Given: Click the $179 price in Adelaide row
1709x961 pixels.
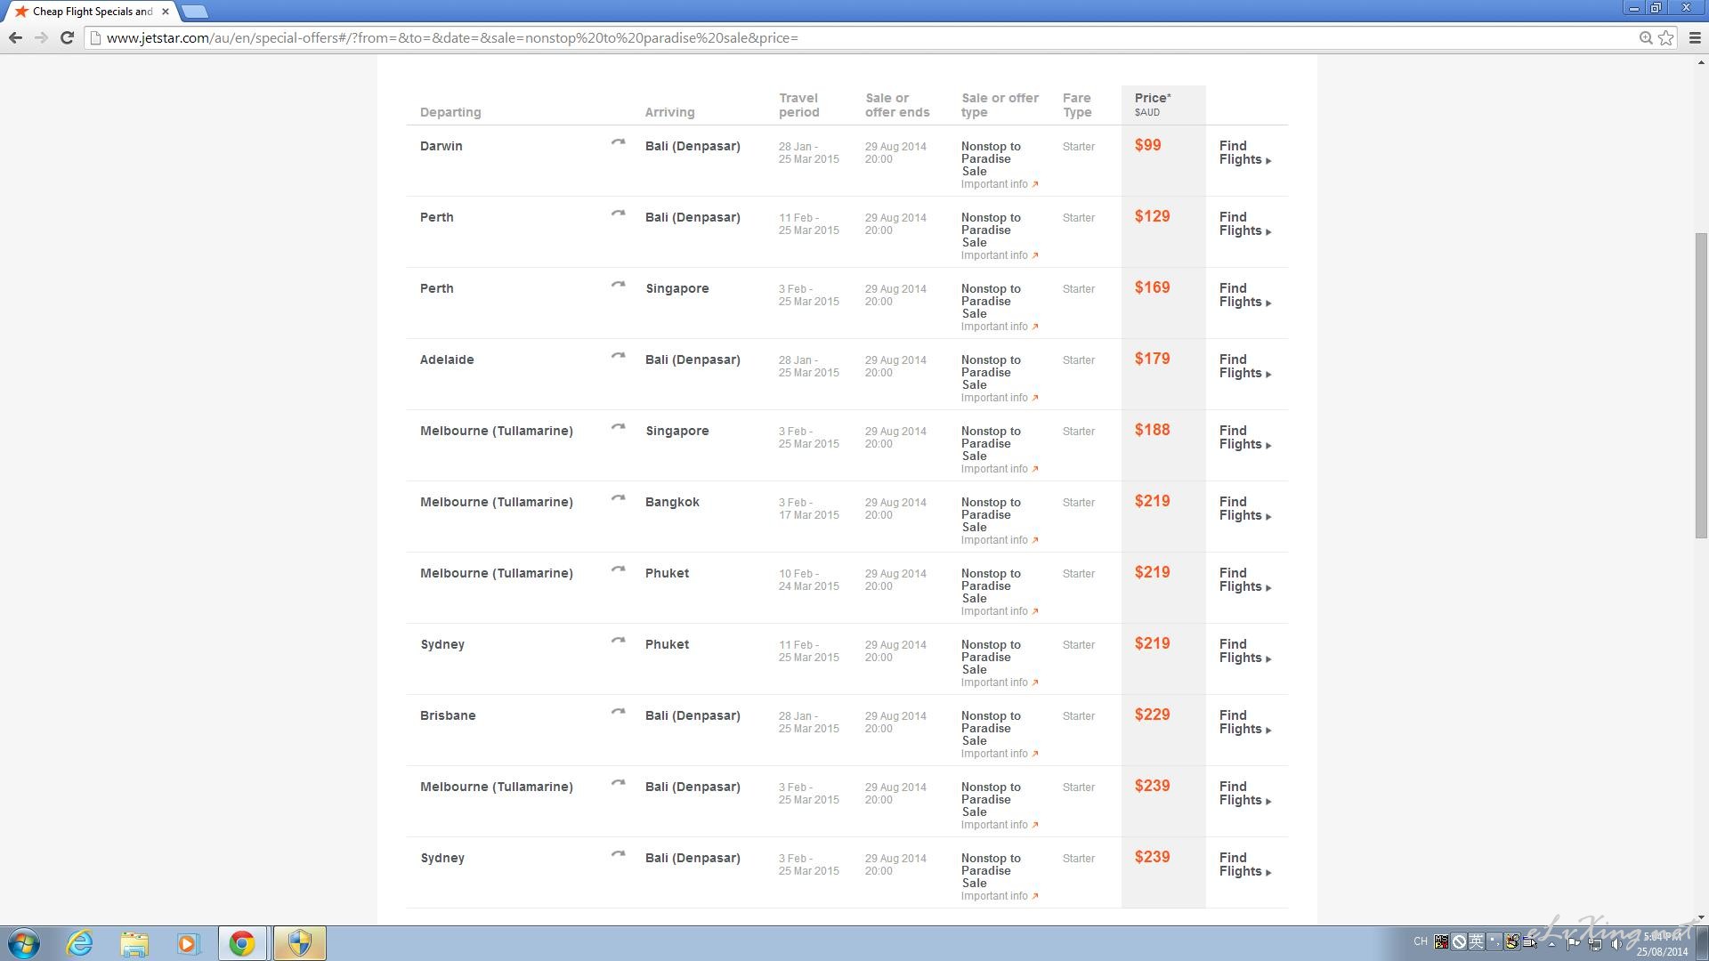Looking at the screenshot, I should (1152, 359).
